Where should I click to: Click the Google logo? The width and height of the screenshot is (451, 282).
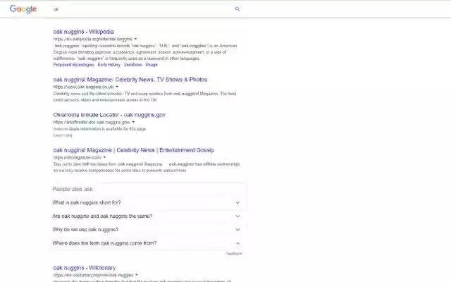tap(23, 9)
